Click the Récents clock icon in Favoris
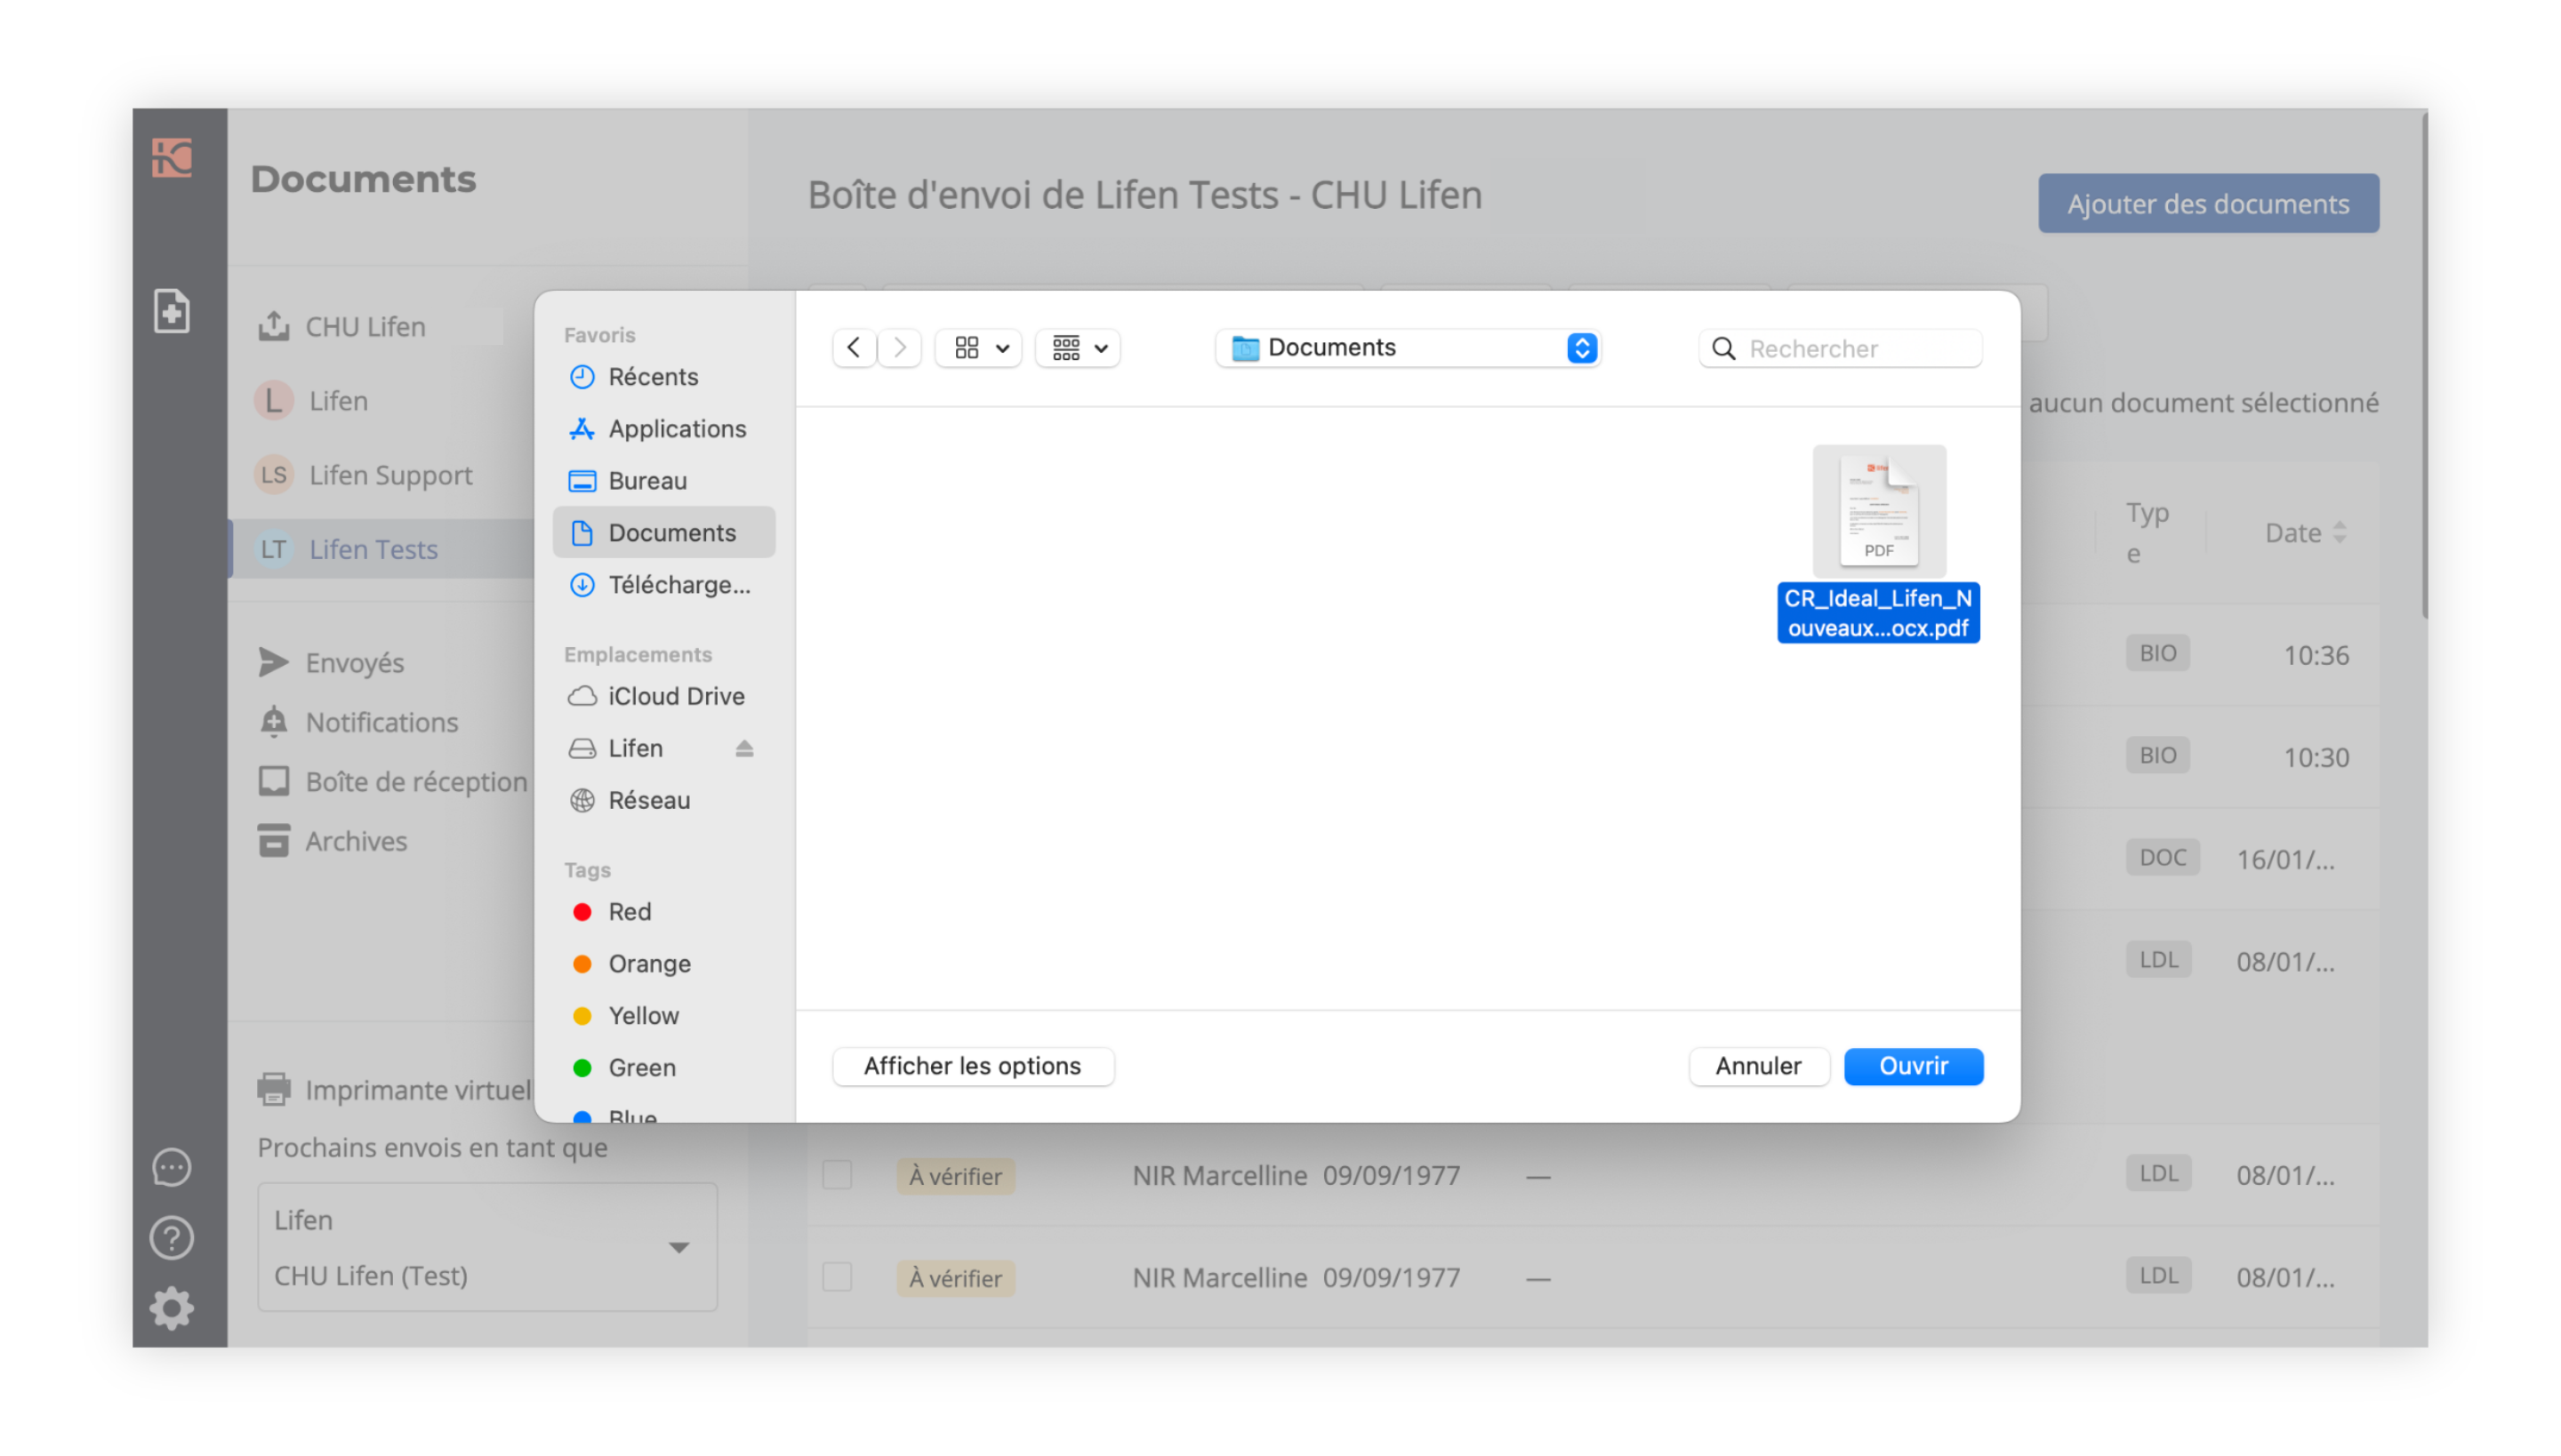The height and width of the screenshot is (1456, 2561). click(582, 376)
